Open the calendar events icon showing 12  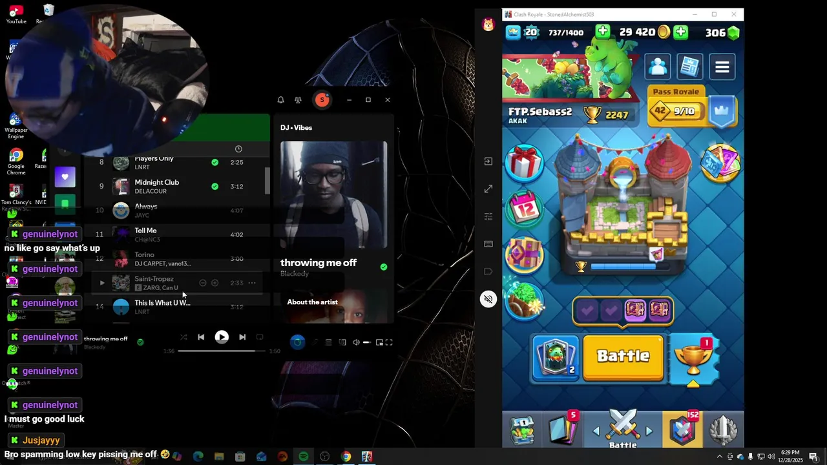coord(524,208)
